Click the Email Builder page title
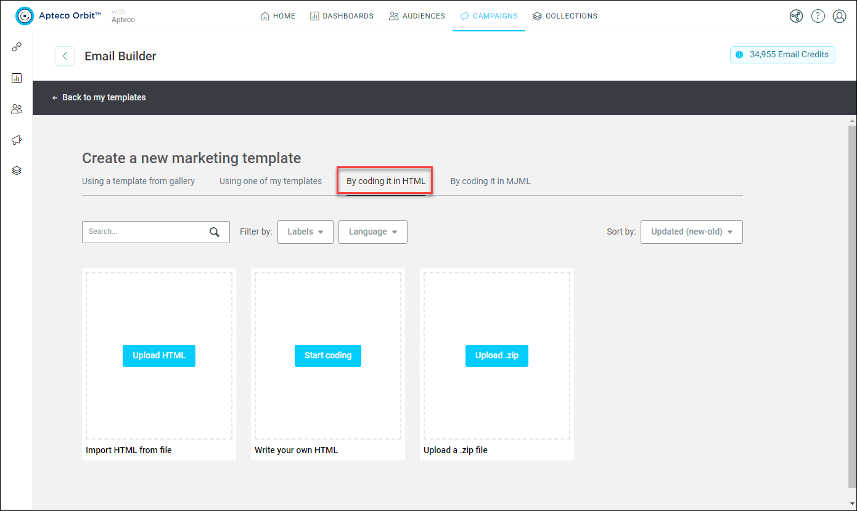Screen dimensions: 857x511 (x=121, y=56)
